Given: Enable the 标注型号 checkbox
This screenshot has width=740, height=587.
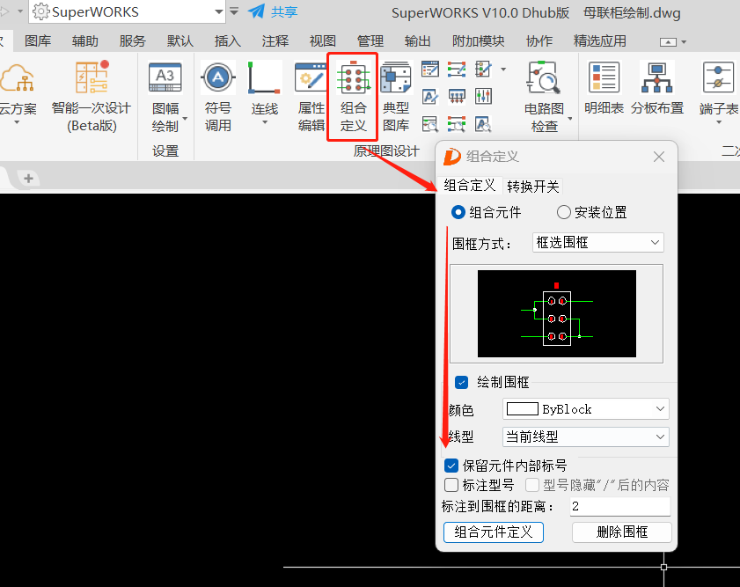Looking at the screenshot, I should [x=451, y=485].
